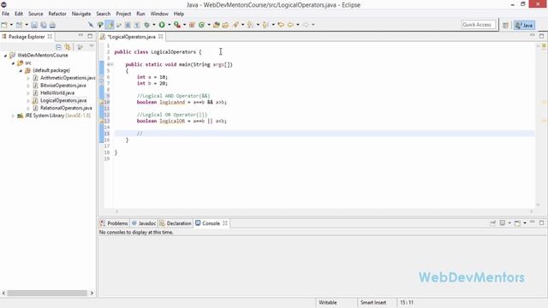This screenshot has height=308, width=548.
Task: Click the Back navigation arrow icon
Action: click(290, 25)
